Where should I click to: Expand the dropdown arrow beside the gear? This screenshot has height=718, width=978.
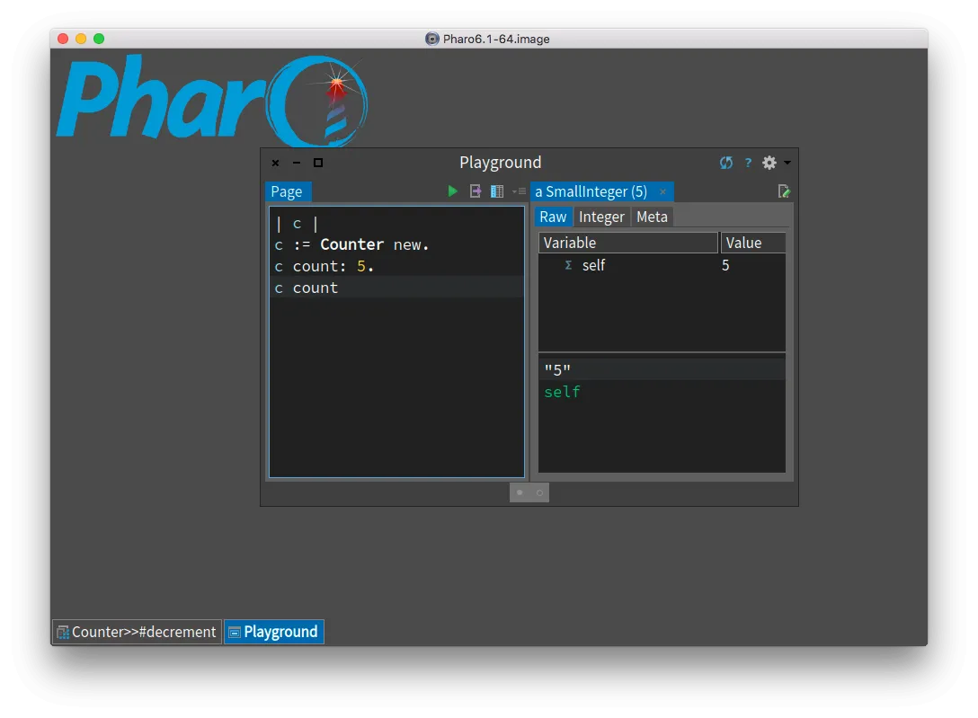point(787,163)
